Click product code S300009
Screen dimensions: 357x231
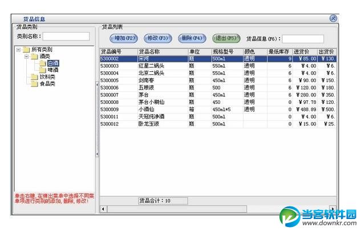(x=109, y=110)
